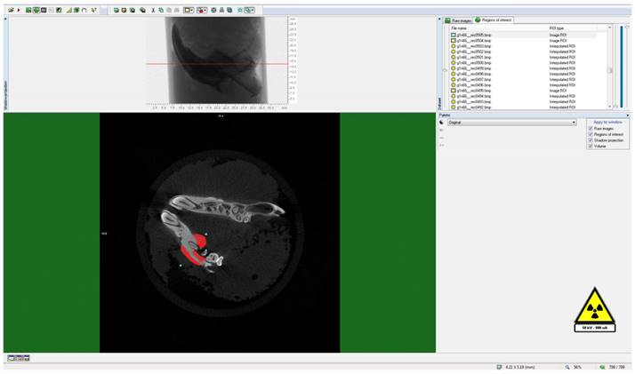Image resolution: width=635 pixels, height=374 pixels.
Task: Select the rec0500.bmp Interpolated ROI row
Action: click(x=523, y=63)
